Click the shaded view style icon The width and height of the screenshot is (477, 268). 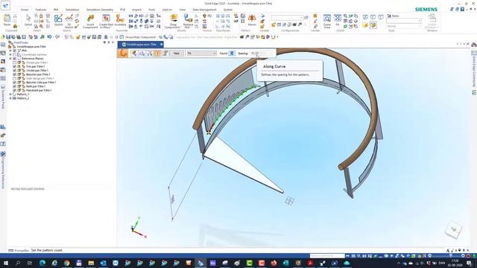365,25
